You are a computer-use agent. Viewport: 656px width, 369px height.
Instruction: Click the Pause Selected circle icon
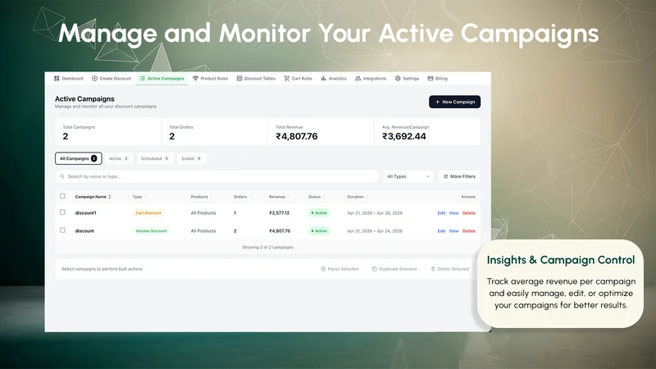pos(323,269)
